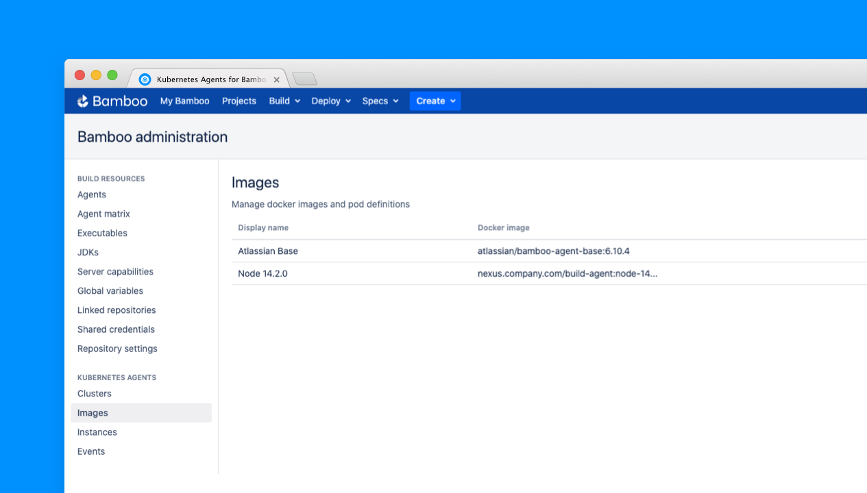Open Instances under Kubernetes Agents
The height and width of the screenshot is (493, 867).
97,432
